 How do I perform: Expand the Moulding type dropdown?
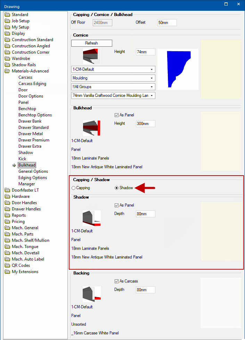coord(113,78)
